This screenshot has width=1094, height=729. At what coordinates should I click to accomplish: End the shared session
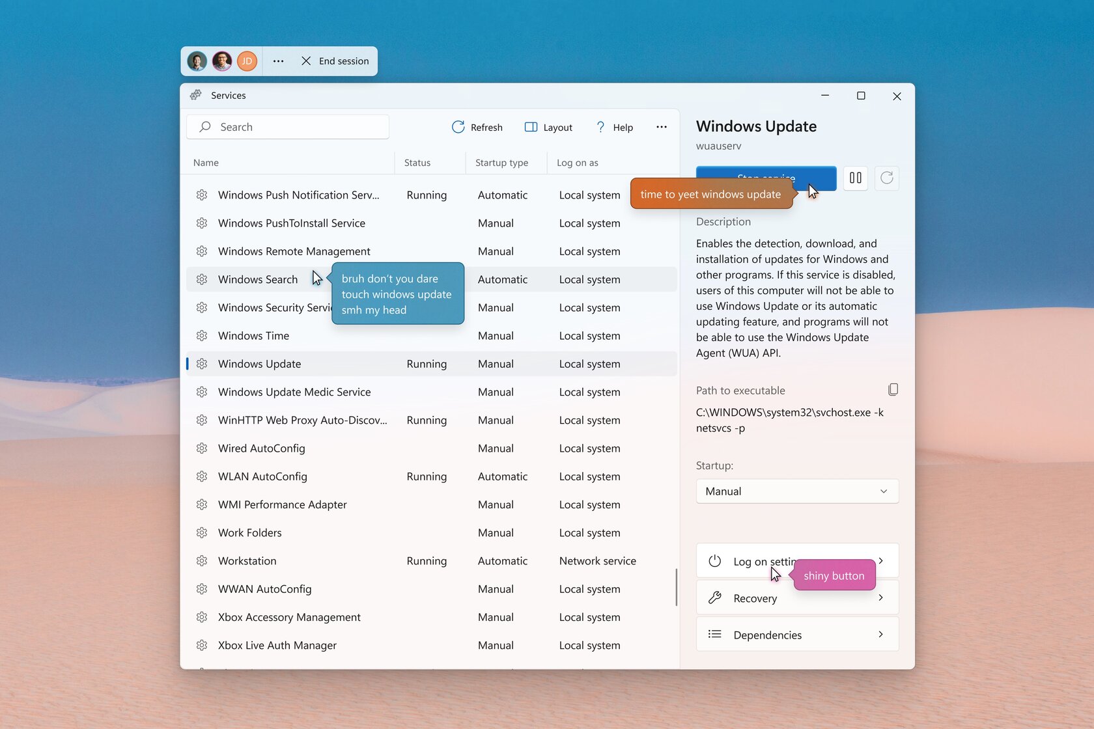click(335, 61)
